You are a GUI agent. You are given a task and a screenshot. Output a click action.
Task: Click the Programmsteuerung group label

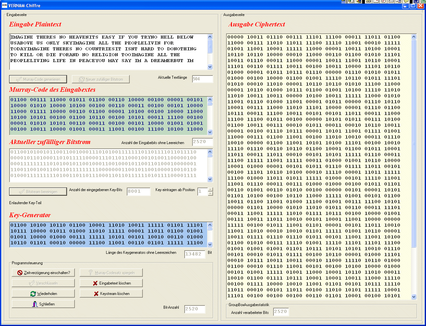(x=27, y=263)
